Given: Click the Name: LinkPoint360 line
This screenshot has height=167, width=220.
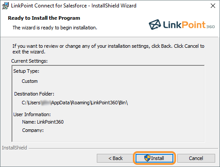Looking at the screenshot, I should 43,122.
